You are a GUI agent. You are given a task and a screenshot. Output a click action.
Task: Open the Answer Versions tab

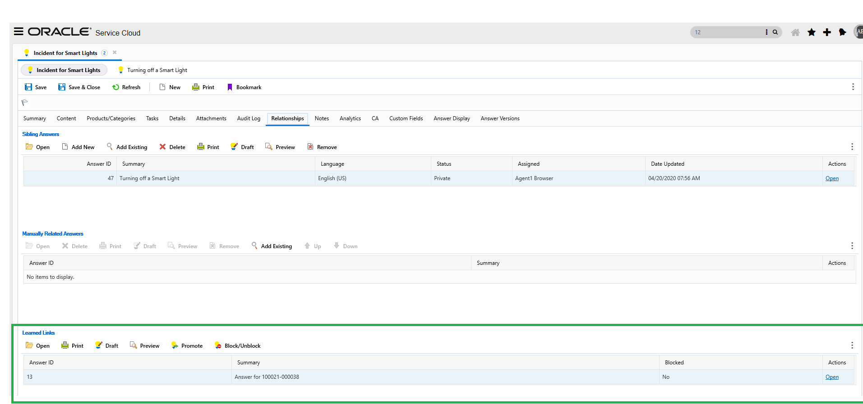500,118
